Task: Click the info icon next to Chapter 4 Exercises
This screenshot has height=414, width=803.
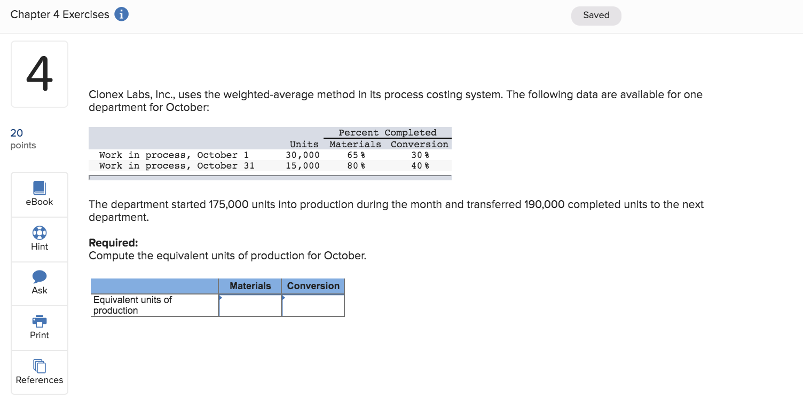Action: point(121,15)
